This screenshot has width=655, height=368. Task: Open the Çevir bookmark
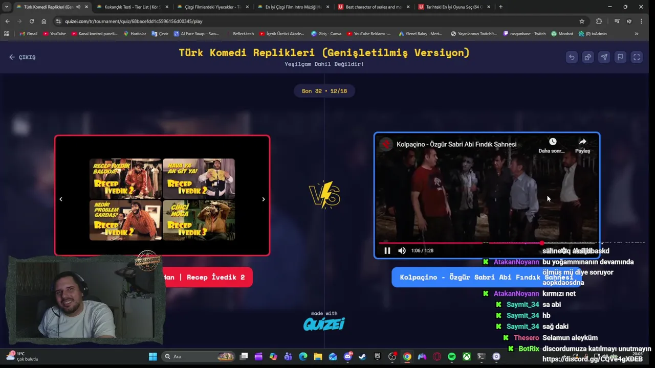(x=160, y=34)
